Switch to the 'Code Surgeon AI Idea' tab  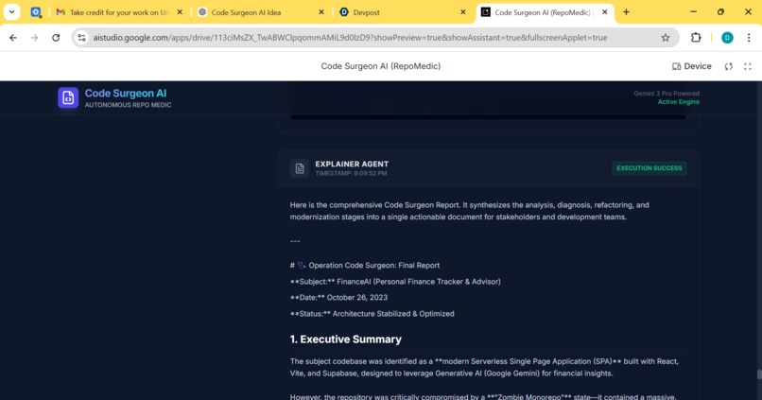[261, 12]
